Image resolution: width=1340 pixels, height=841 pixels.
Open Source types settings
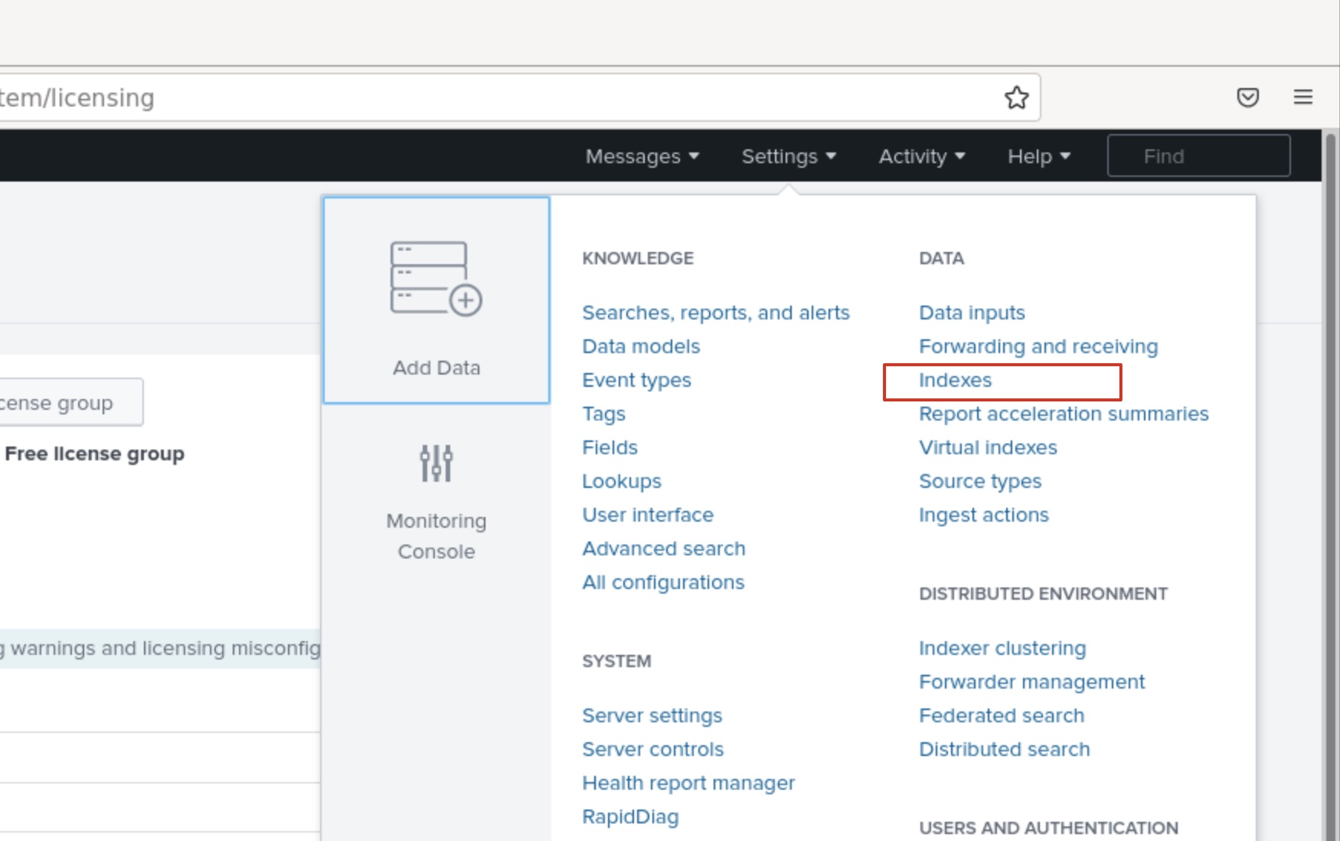[x=980, y=481]
